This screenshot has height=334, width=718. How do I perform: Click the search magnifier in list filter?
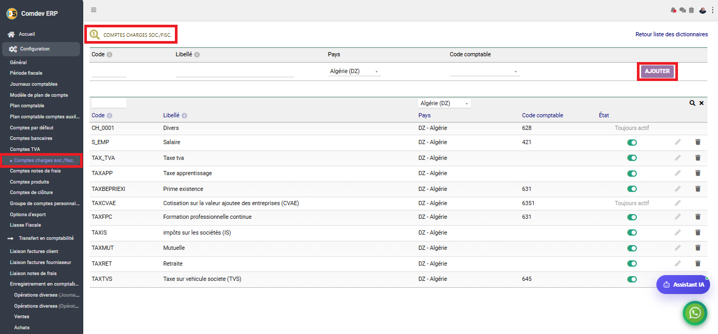click(692, 103)
